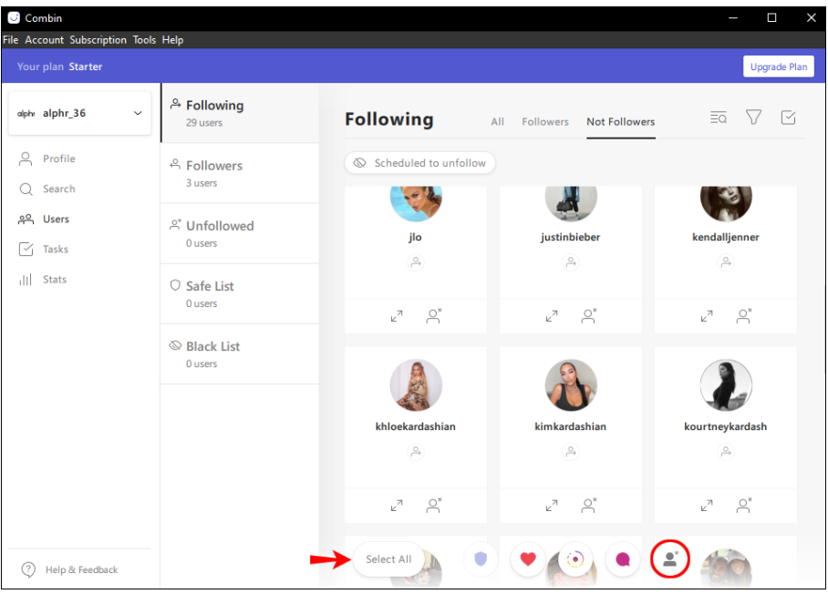This screenshot has width=828, height=594.
Task: Click the follow-status icon under the kimkardashian name
Action: (x=571, y=452)
